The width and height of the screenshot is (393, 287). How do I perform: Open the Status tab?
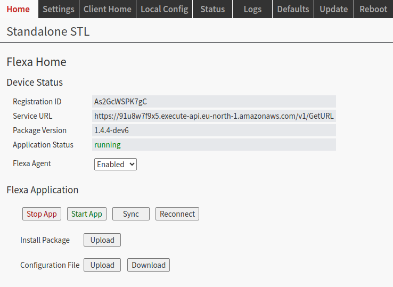tap(212, 9)
